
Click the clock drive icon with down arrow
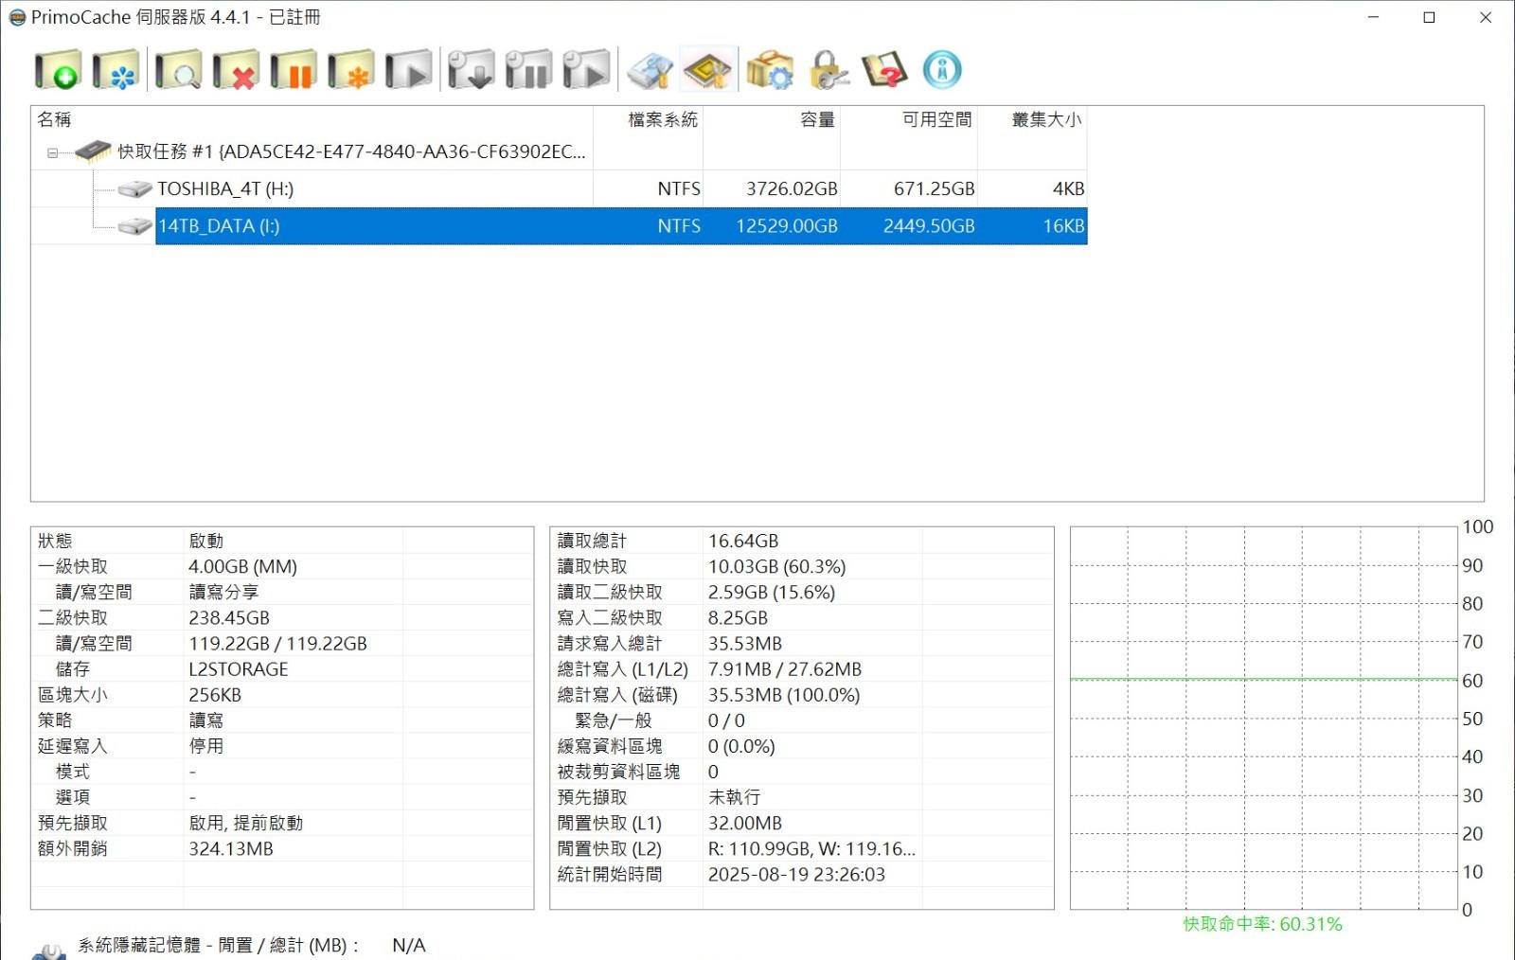[x=471, y=70]
